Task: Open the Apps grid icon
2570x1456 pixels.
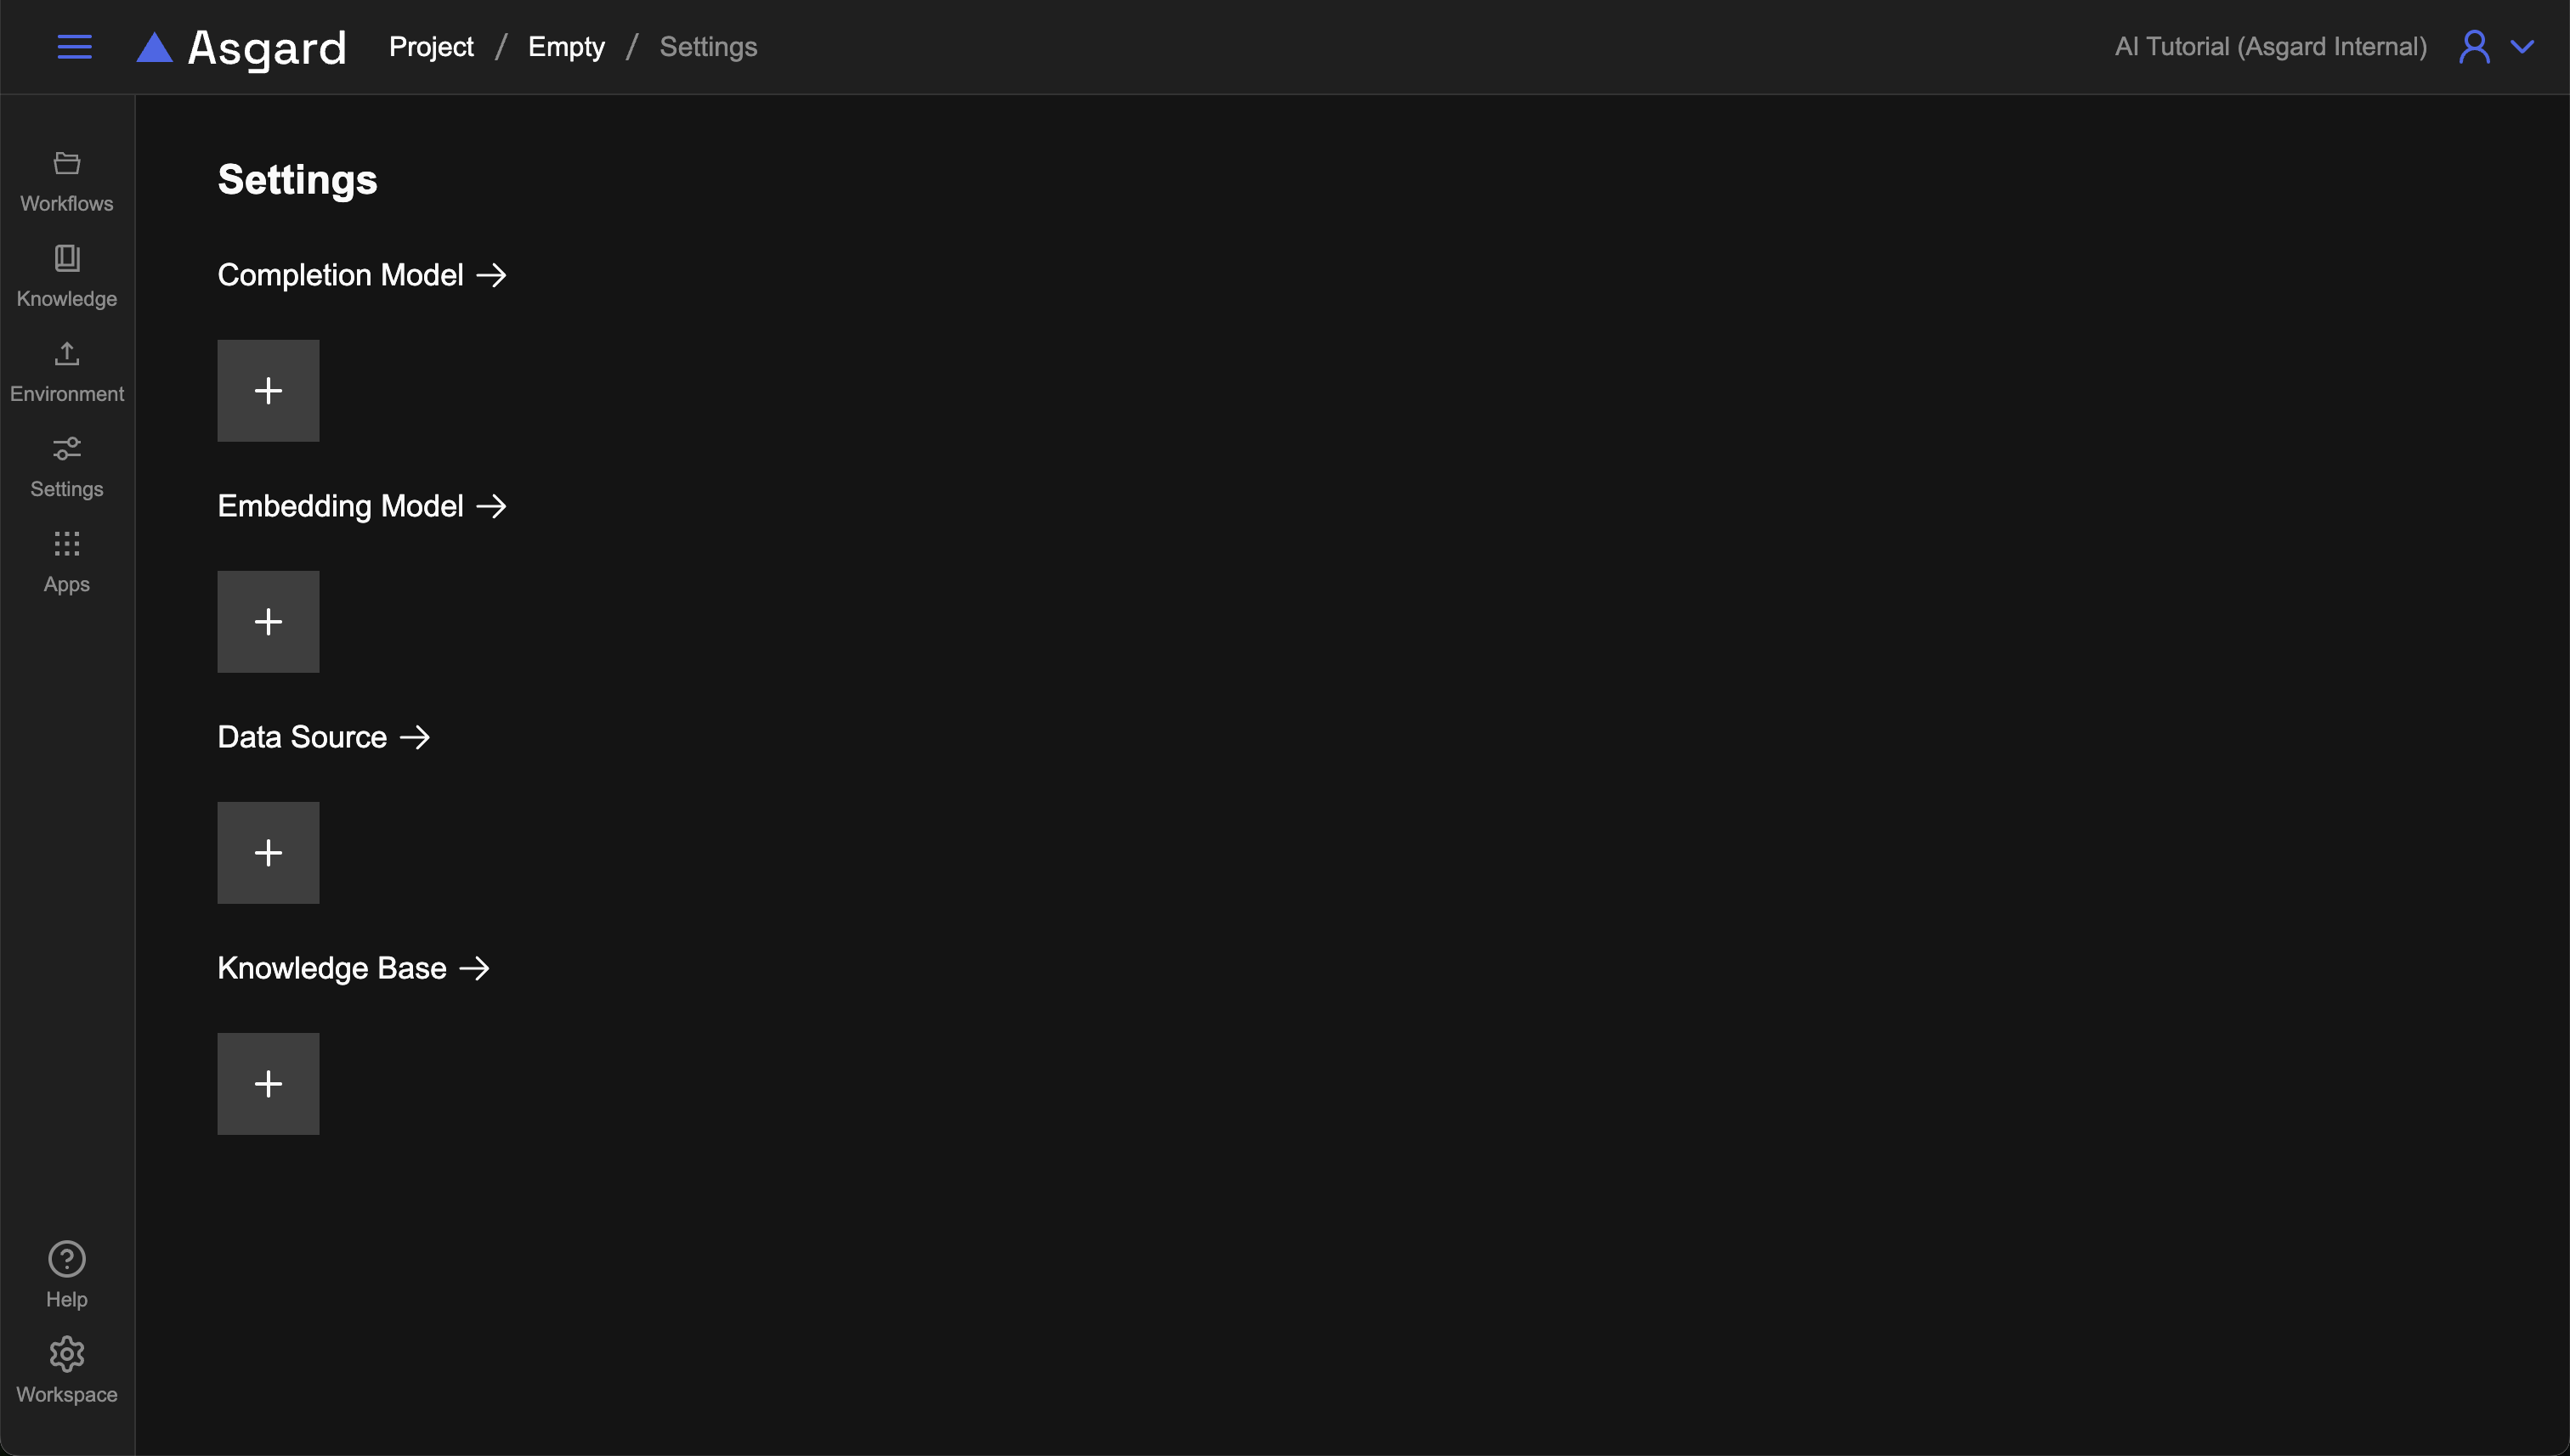Action: (x=67, y=561)
